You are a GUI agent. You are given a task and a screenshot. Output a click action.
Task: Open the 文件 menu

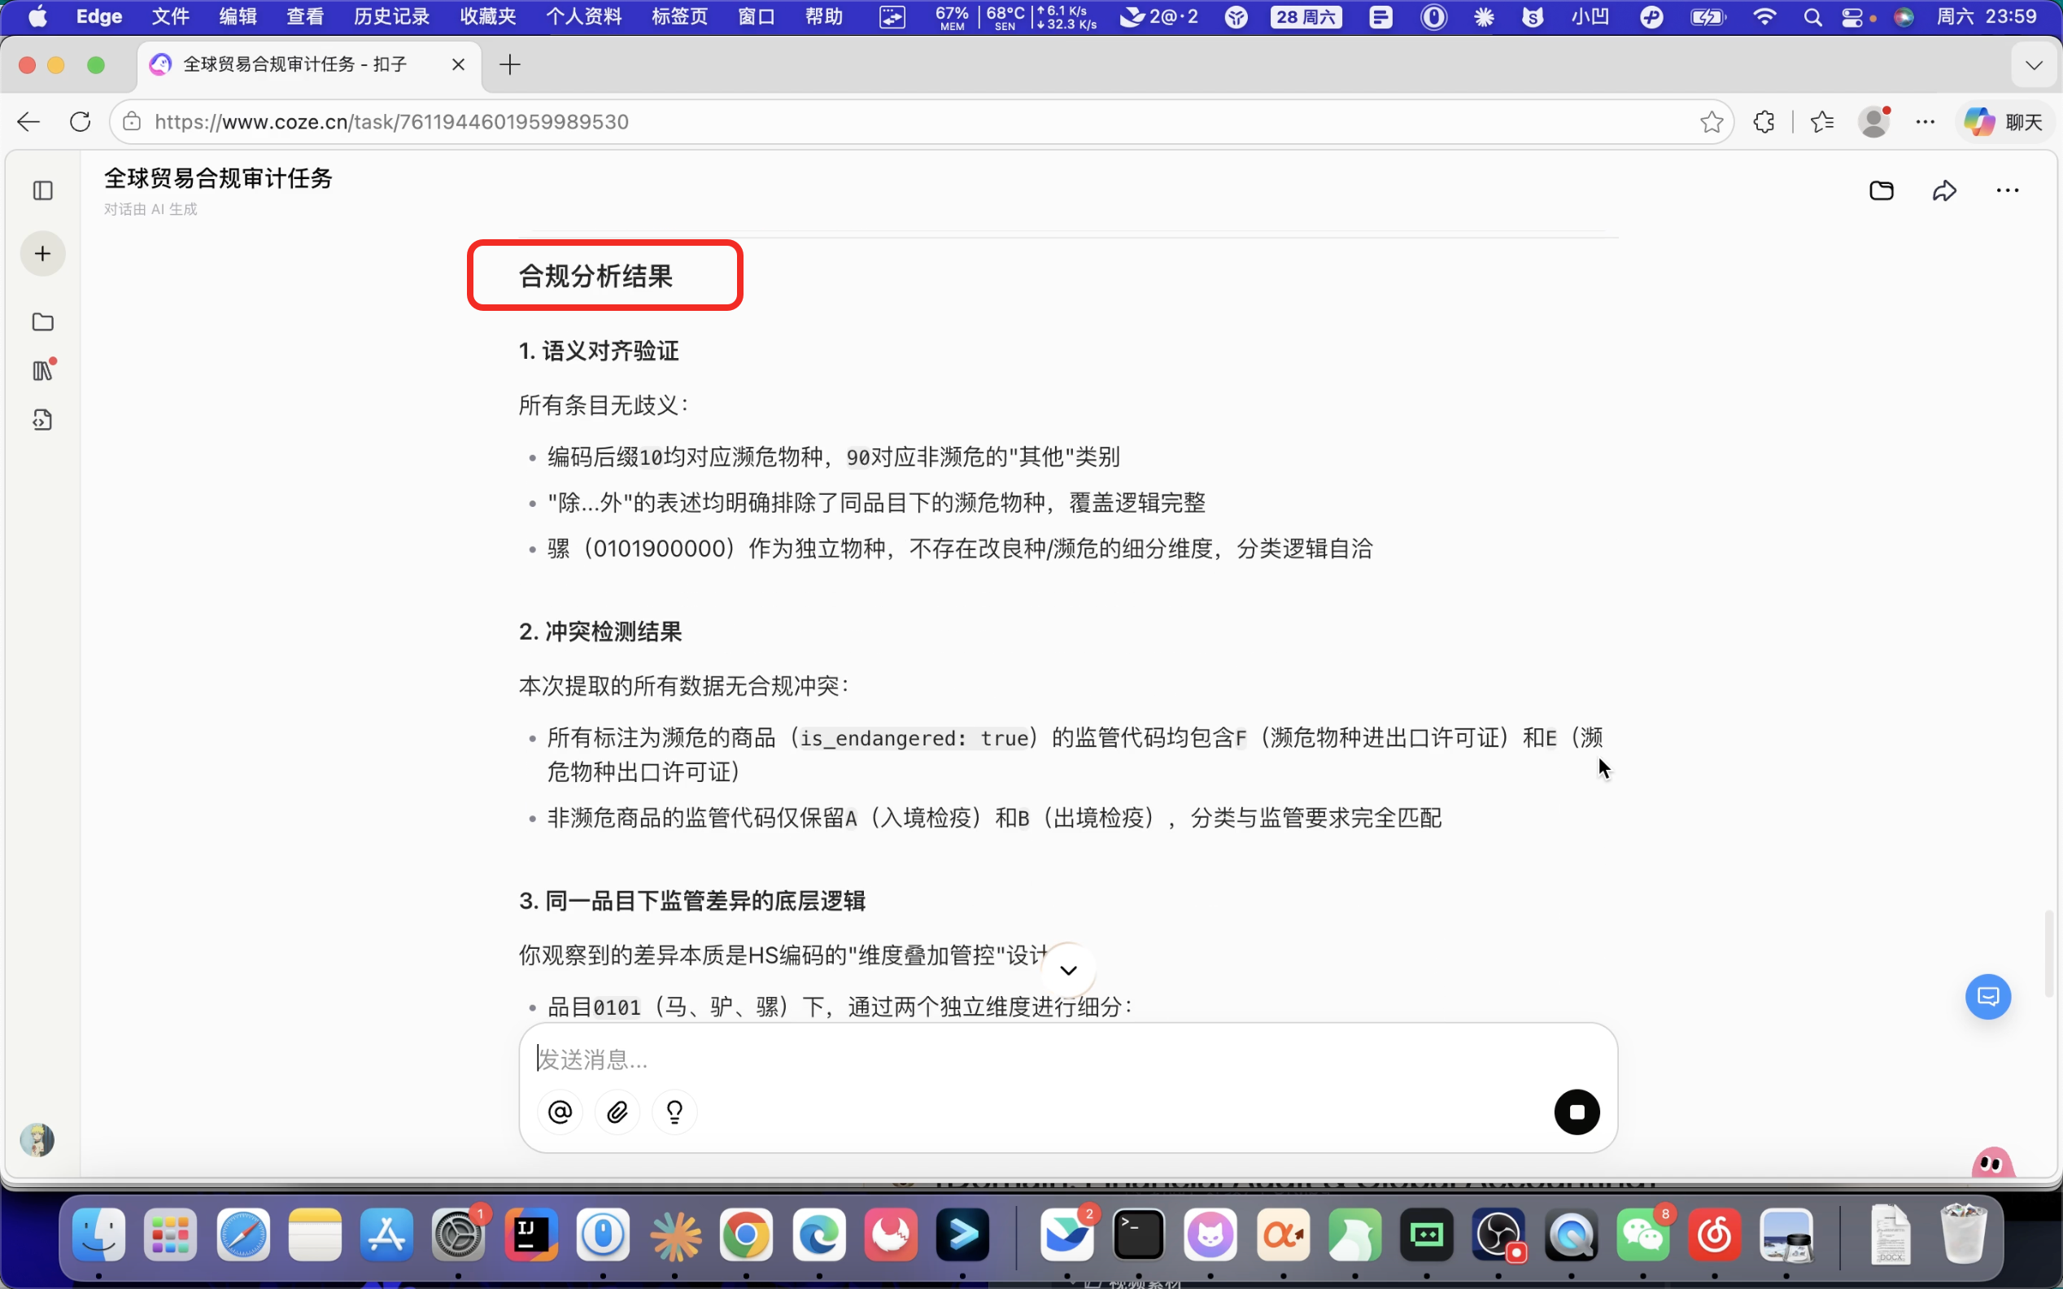(171, 16)
